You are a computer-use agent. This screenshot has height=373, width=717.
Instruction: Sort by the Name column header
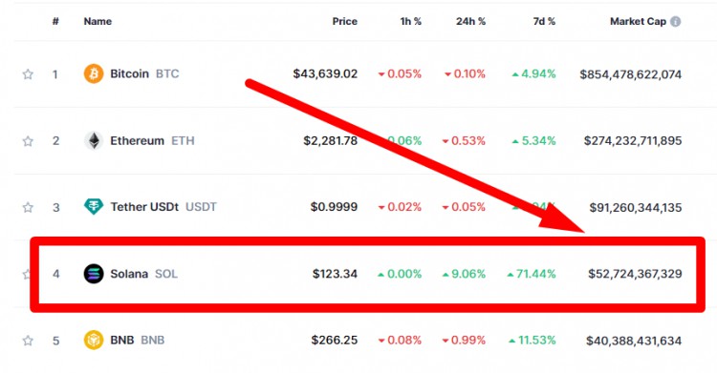98,21
